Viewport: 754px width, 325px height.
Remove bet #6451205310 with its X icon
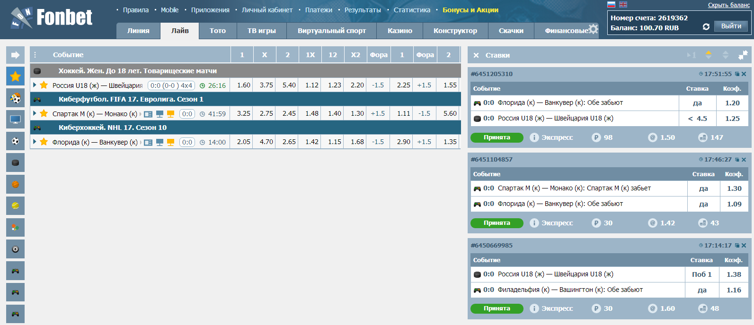[x=744, y=74]
